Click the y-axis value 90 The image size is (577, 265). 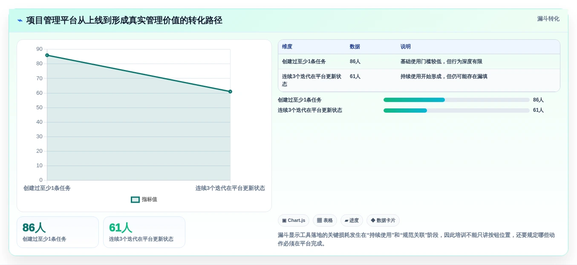click(x=39, y=49)
